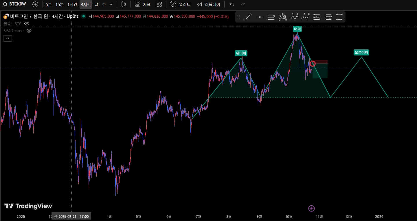417x221 pixels.
Task: Switch chart to daily 날 interval
Action: pos(96,4)
